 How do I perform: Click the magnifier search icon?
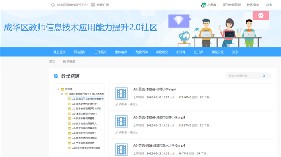point(264,76)
